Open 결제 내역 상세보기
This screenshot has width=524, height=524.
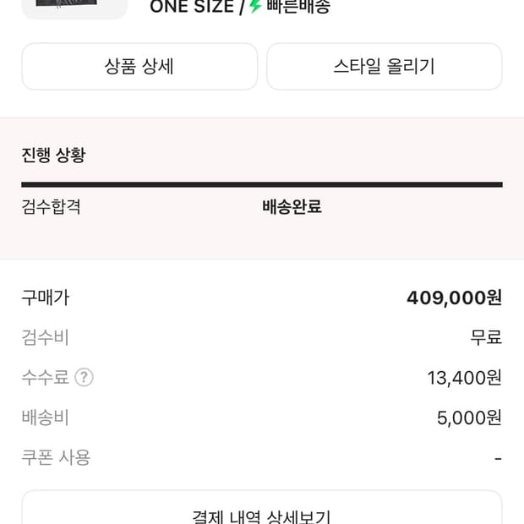click(x=262, y=513)
